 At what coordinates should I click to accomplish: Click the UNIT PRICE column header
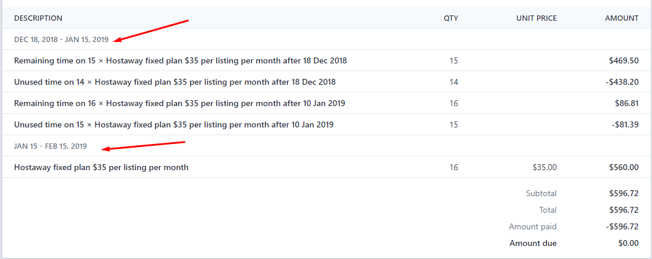[536, 18]
